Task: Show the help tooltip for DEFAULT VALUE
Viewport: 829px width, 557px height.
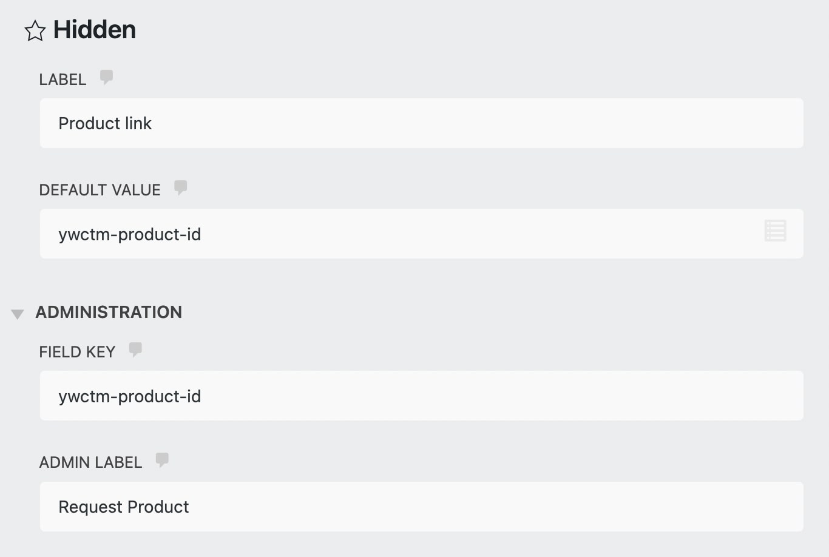Action: point(180,187)
